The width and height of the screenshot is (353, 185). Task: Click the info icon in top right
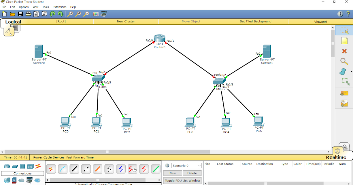pyautogui.click(x=340, y=14)
